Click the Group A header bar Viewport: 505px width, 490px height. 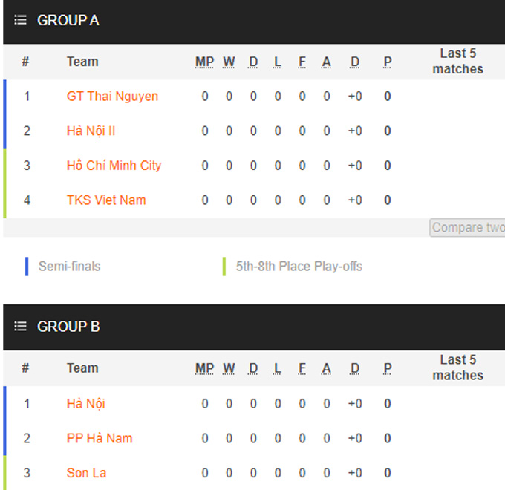click(252, 21)
